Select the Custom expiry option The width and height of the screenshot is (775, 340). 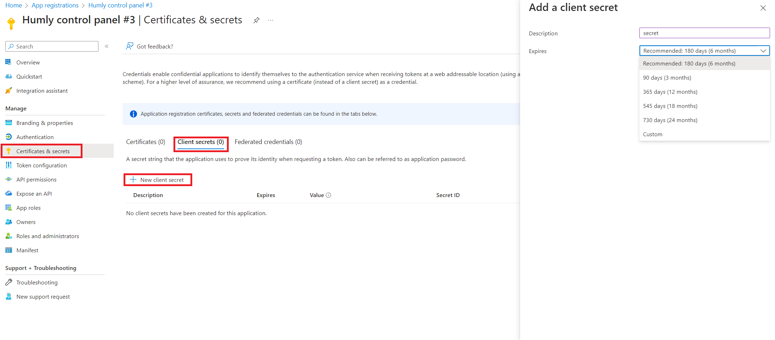click(705, 134)
